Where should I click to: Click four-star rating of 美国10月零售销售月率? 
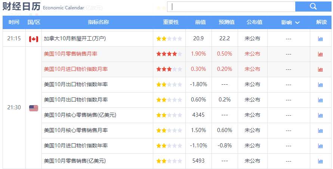coord(169,54)
